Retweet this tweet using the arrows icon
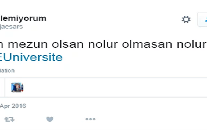Viewport: 207px width, 130px height. click(x=9, y=119)
